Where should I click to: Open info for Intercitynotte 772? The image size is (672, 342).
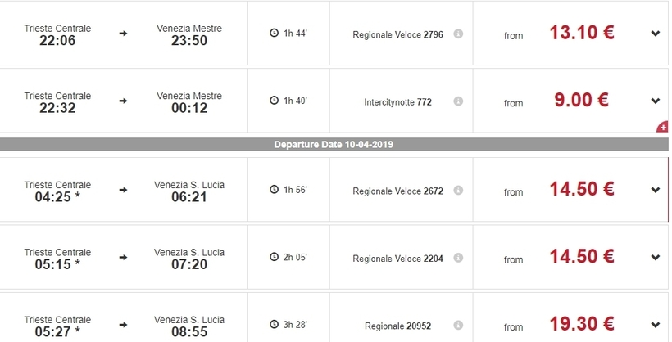[458, 101]
